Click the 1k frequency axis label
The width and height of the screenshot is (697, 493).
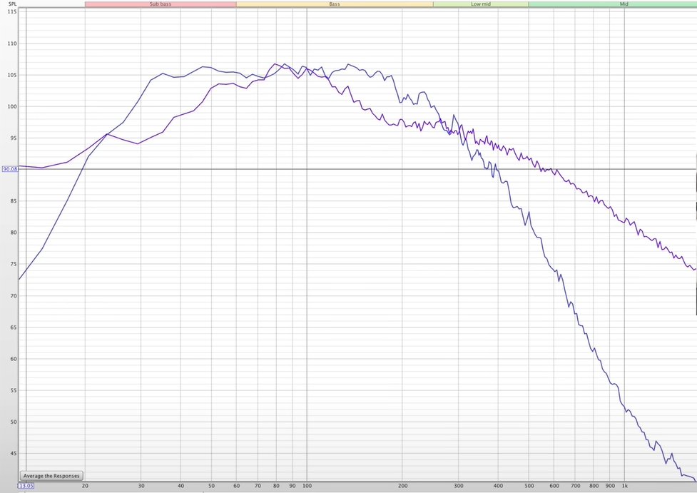(624, 486)
